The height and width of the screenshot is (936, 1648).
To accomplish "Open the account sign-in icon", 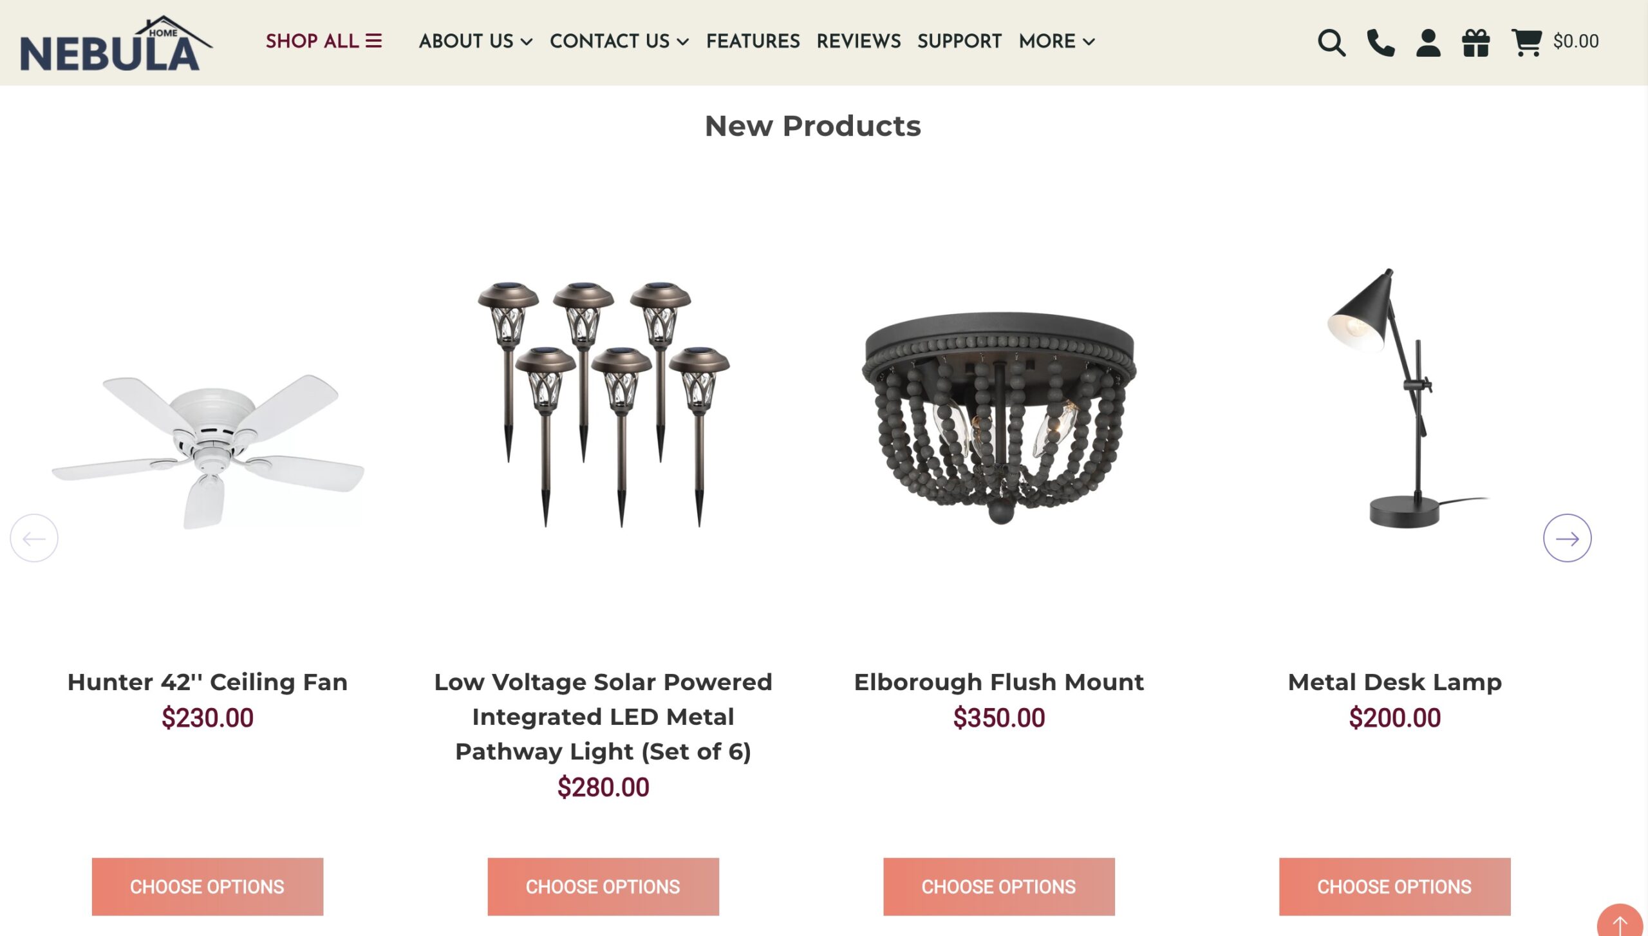I will (1428, 42).
